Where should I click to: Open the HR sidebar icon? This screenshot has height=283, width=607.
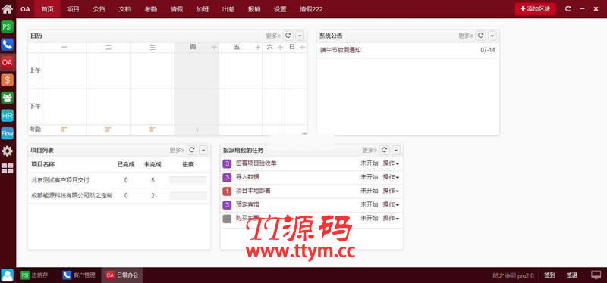8,116
